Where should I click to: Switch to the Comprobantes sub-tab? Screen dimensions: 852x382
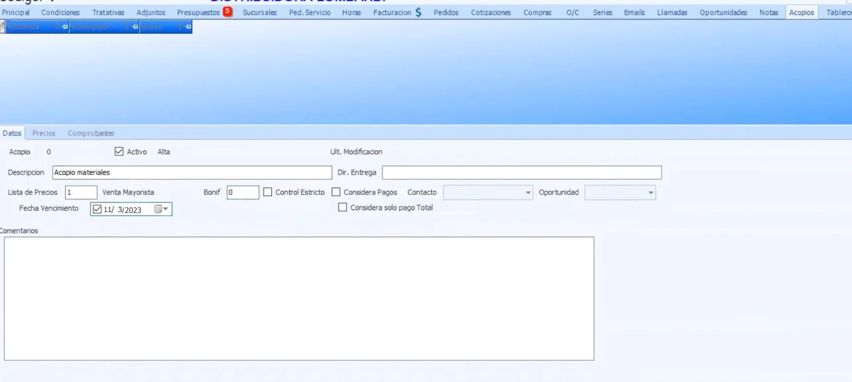click(x=91, y=133)
